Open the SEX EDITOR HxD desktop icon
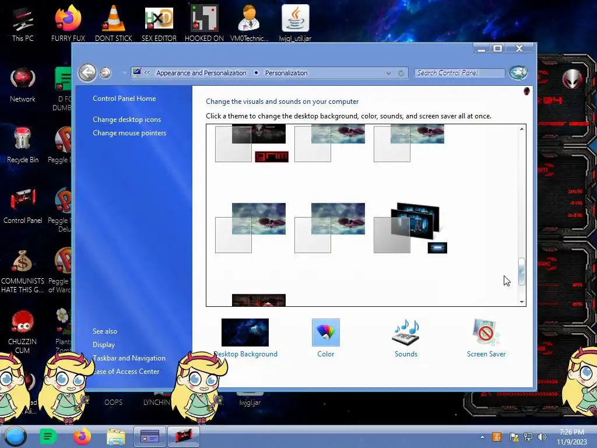 pos(159,23)
